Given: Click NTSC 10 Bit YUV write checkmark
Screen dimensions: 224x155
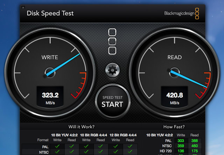Looking at the screenshot, I should pos(57,152).
